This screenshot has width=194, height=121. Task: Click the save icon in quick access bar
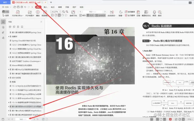(18, 7)
